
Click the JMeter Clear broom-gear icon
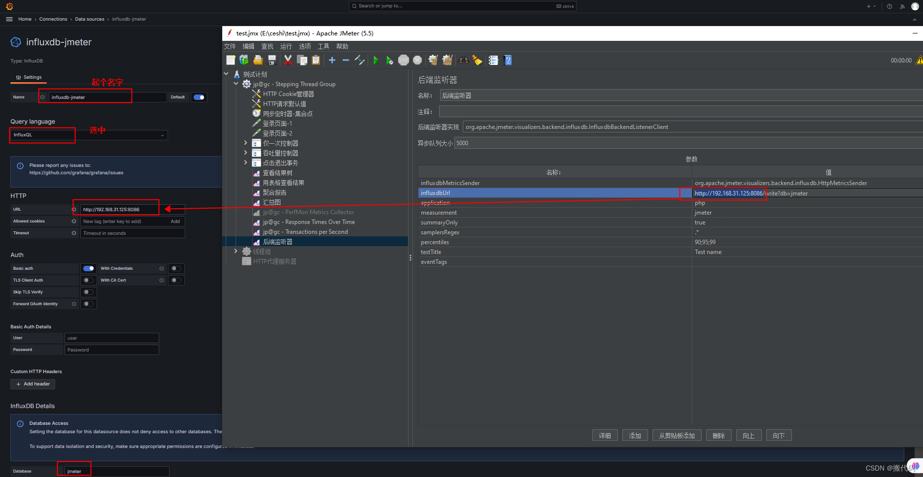point(433,60)
